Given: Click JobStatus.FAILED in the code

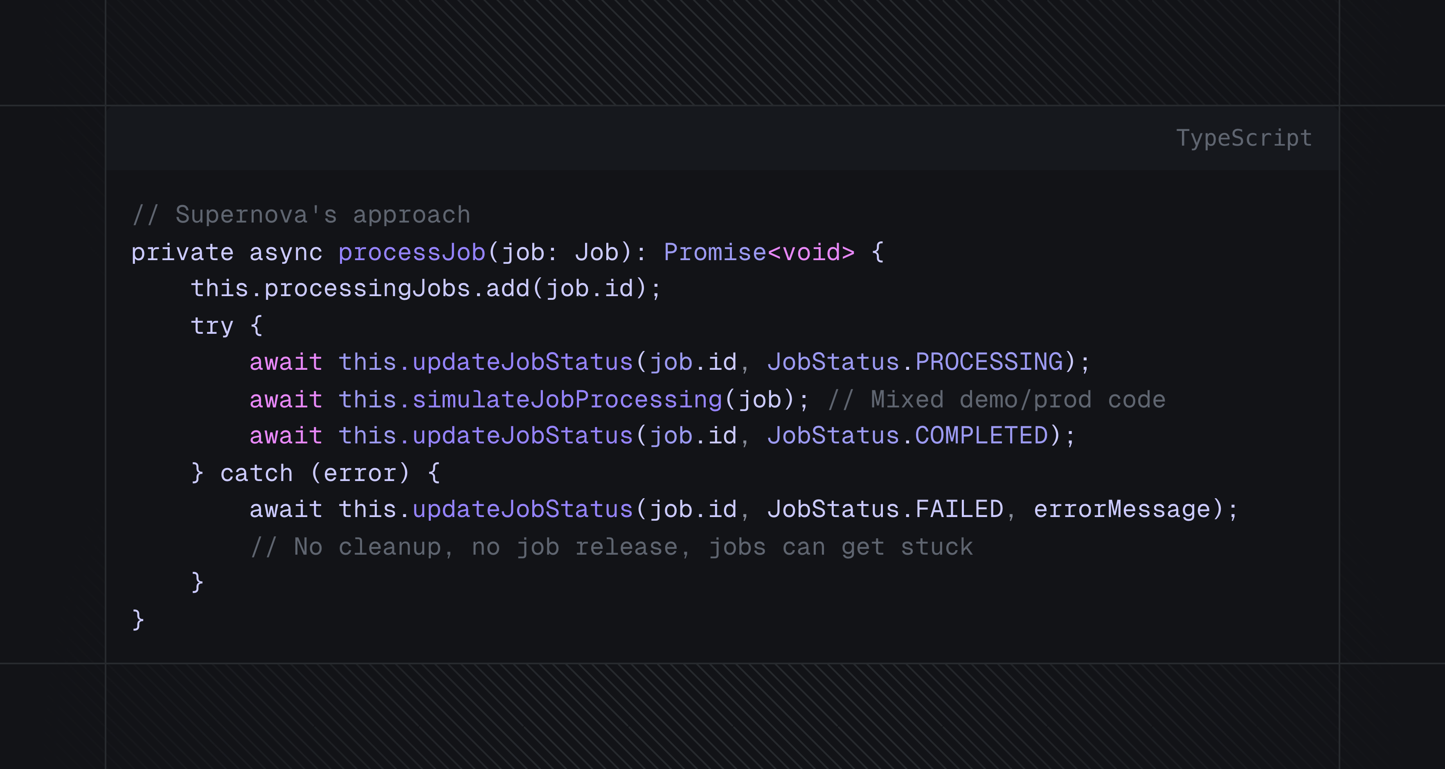Looking at the screenshot, I should (x=885, y=509).
